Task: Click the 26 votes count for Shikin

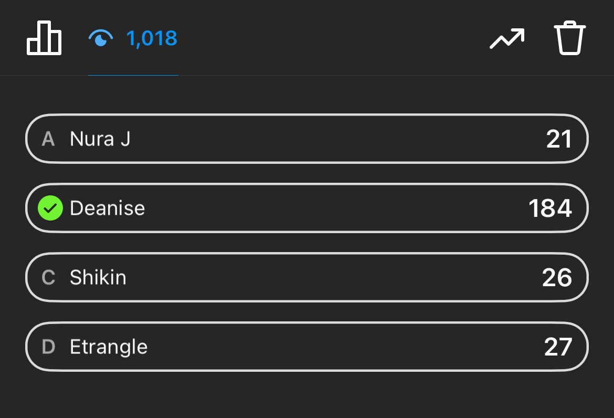Action: (557, 277)
